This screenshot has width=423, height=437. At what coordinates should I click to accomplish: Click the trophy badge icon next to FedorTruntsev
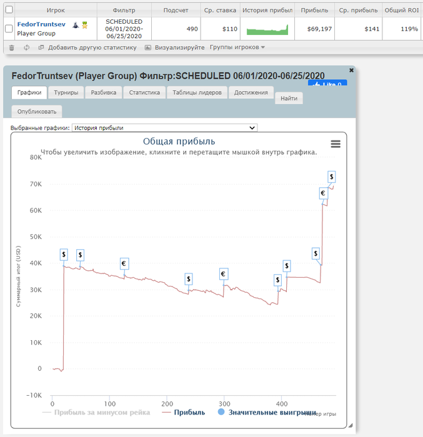(84, 25)
